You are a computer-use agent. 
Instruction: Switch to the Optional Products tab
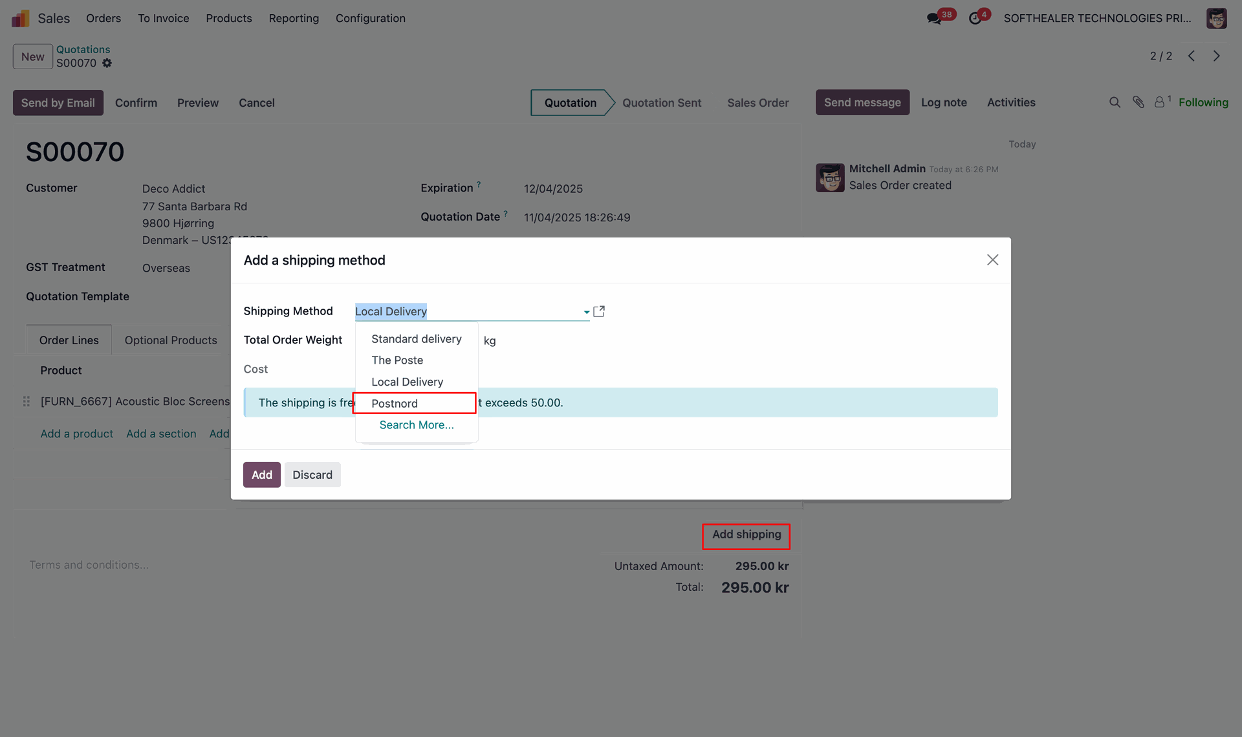(171, 340)
